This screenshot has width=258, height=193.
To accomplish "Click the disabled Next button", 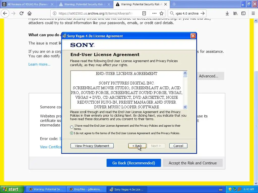I will tap(156, 146).
